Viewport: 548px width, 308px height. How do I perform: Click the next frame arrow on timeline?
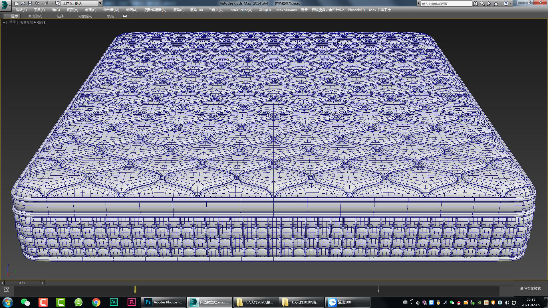pos(43,283)
